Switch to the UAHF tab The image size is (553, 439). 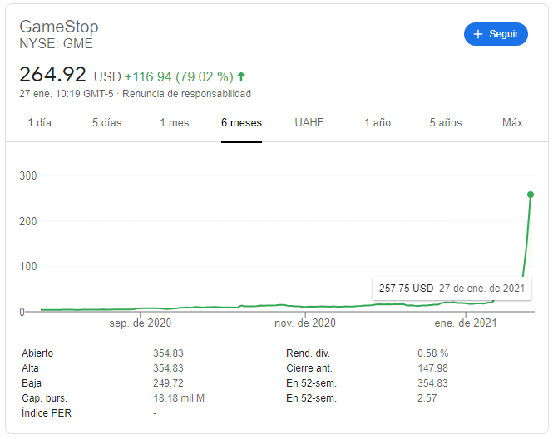[x=309, y=123]
